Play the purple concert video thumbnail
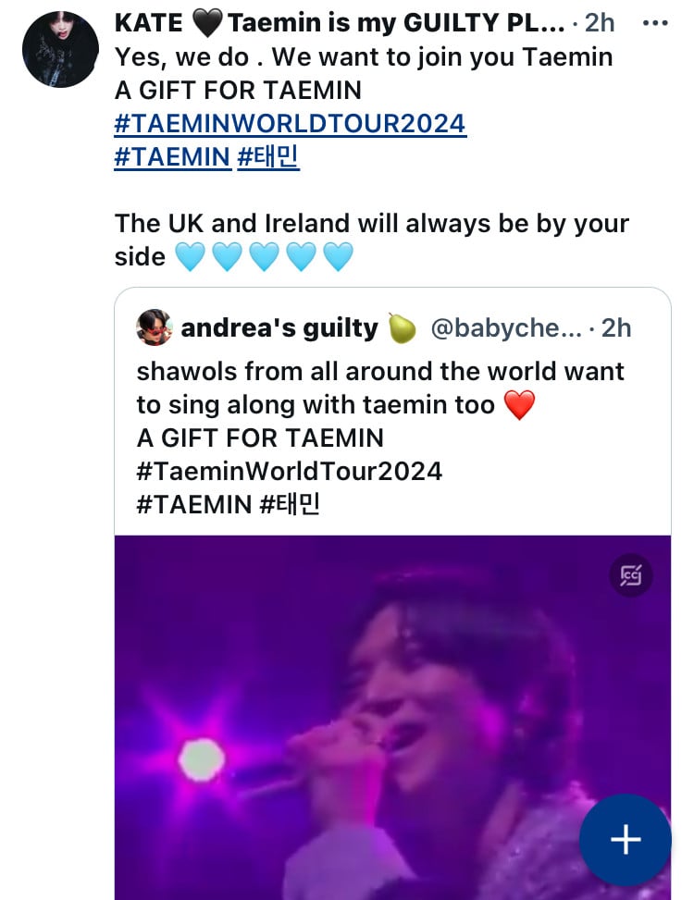 pyautogui.click(x=392, y=718)
